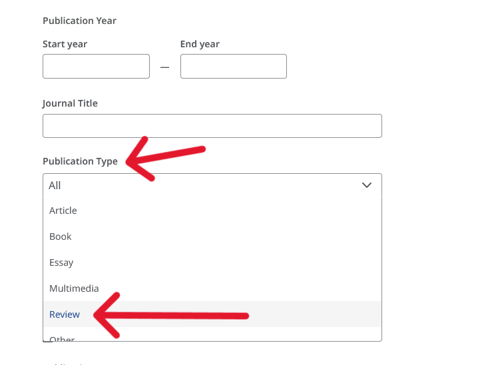This screenshot has height=365, width=484.
Task: Click the red arrow pointing at Publication Type
Action: [x=166, y=159]
